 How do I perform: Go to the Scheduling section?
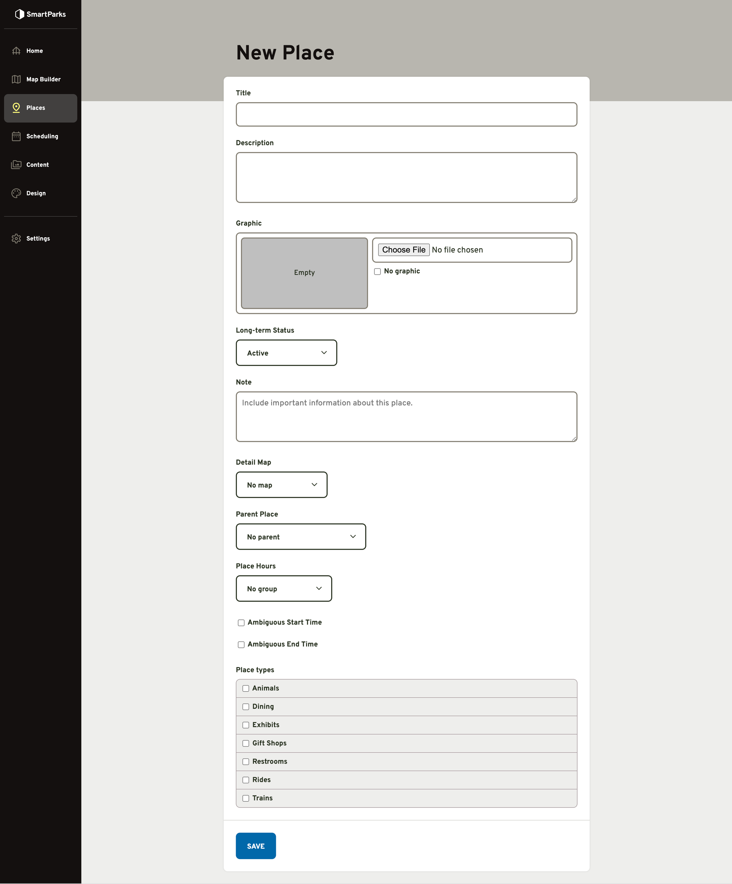tap(41, 136)
